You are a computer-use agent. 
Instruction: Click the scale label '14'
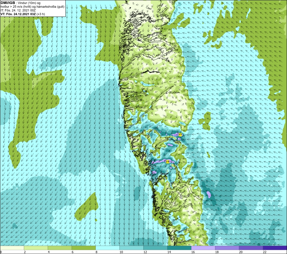pyautogui.click(x=169, y=252)
